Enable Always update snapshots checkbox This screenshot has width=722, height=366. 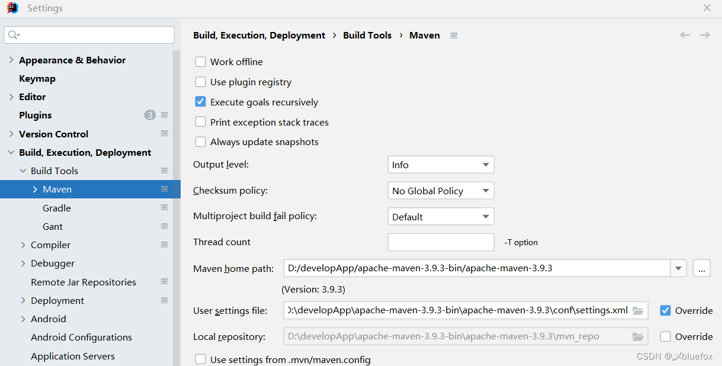(x=201, y=142)
